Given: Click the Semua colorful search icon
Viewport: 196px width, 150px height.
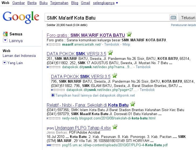Looking at the screenshot, I should point(5,34).
